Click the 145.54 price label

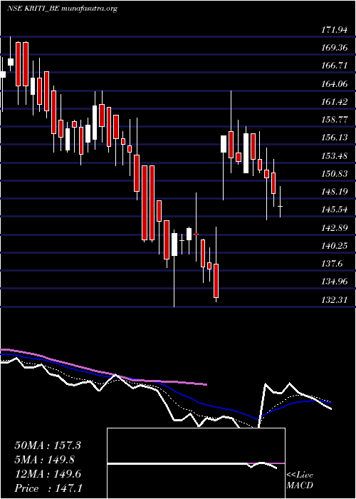pyautogui.click(x=335, y=210)
